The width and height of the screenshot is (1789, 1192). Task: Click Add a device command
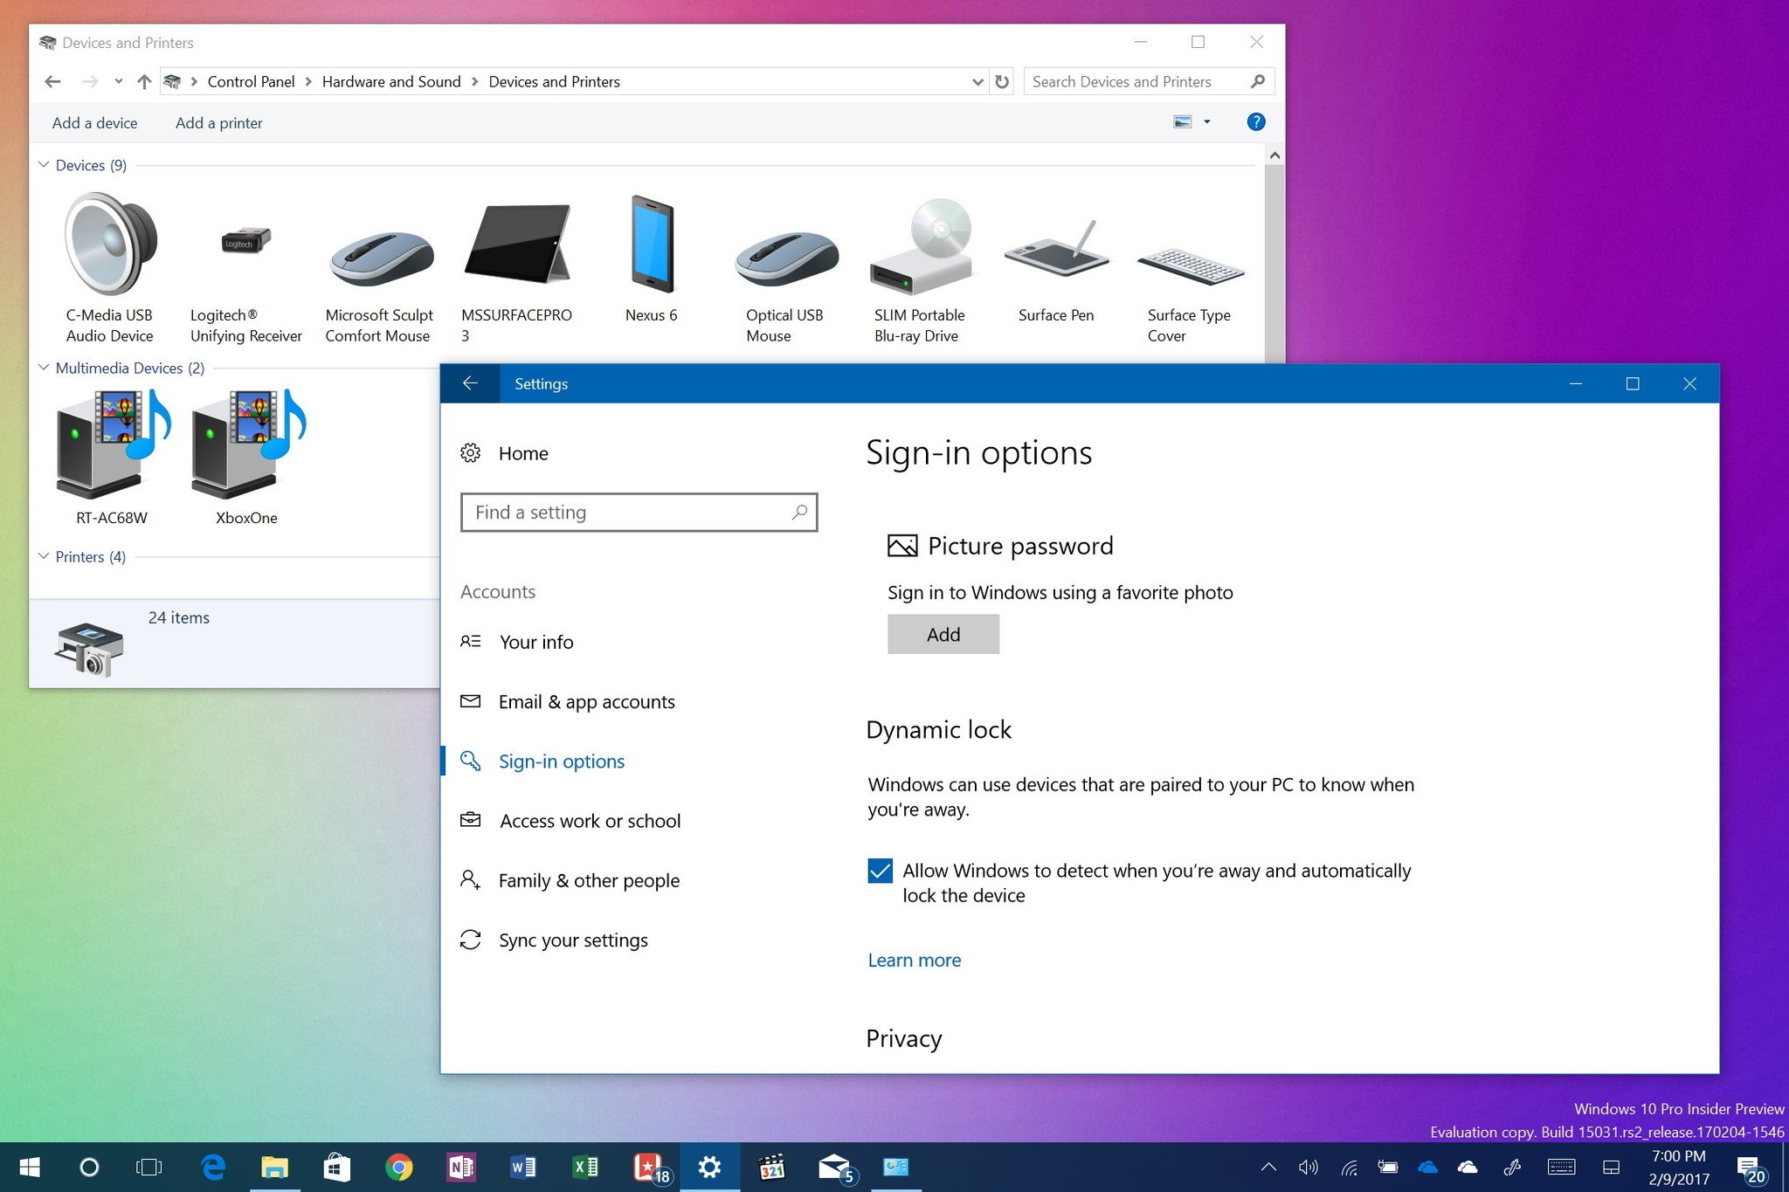point(94,123)
